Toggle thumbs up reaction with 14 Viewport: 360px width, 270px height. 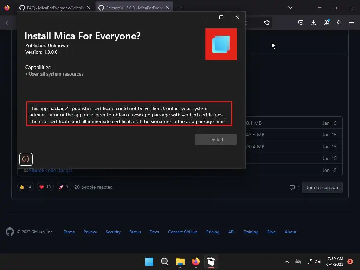pos(26,187)
